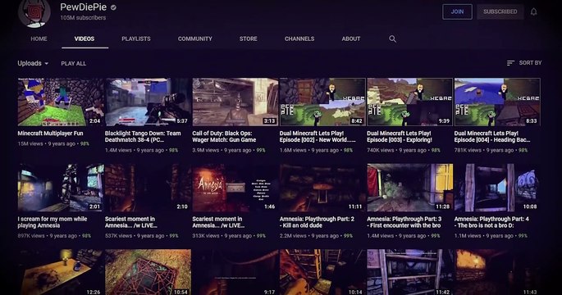Open the bottom-row thumbnail with 11:43 duration

(497, 272)
